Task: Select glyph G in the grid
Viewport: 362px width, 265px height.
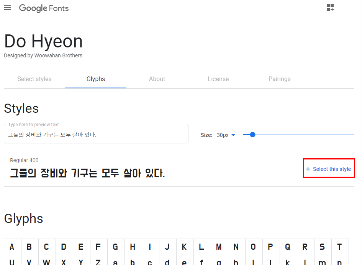Action: tap(116, 247)
